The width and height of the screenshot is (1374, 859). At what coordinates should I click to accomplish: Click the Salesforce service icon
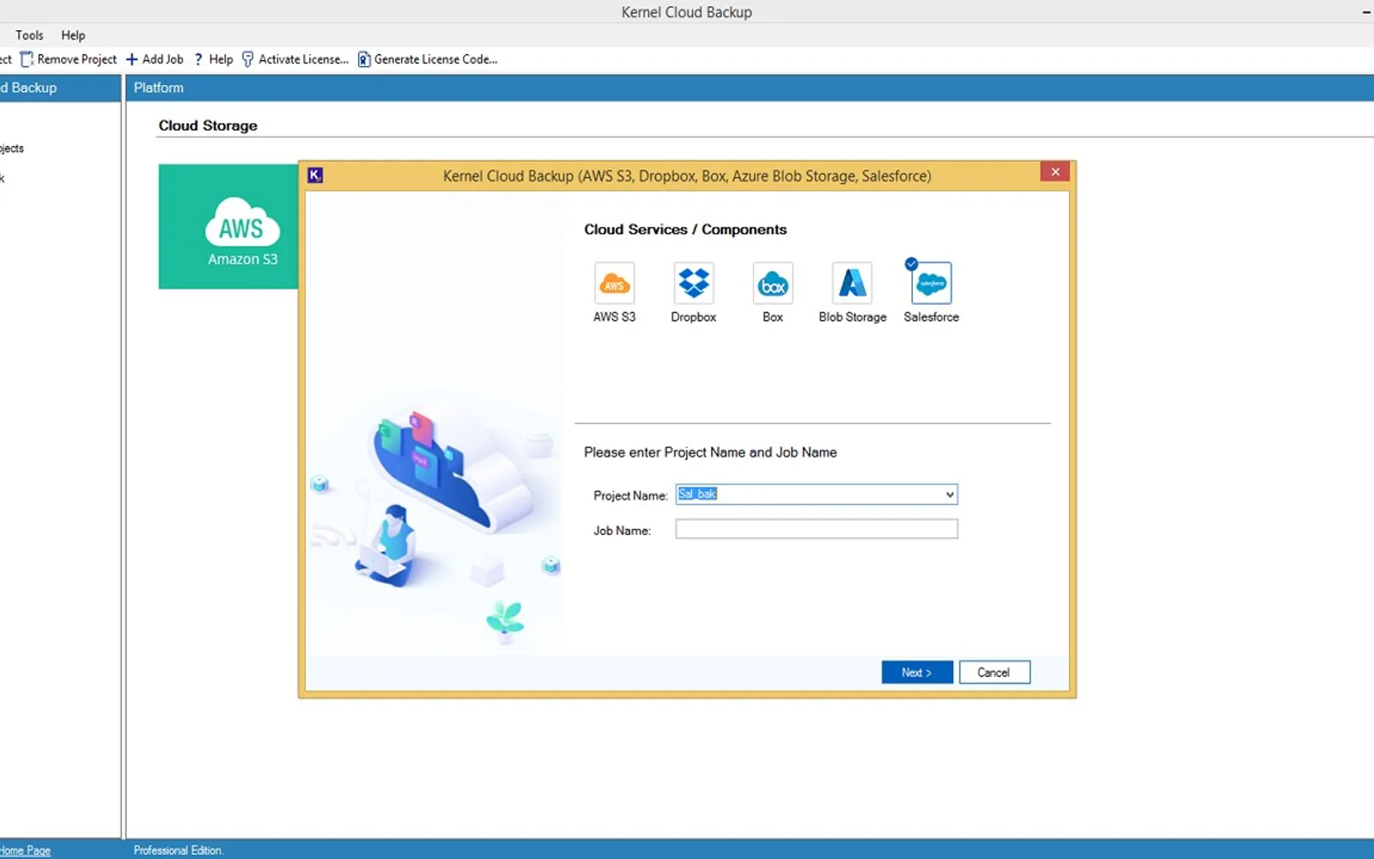(x=931, y=283)
